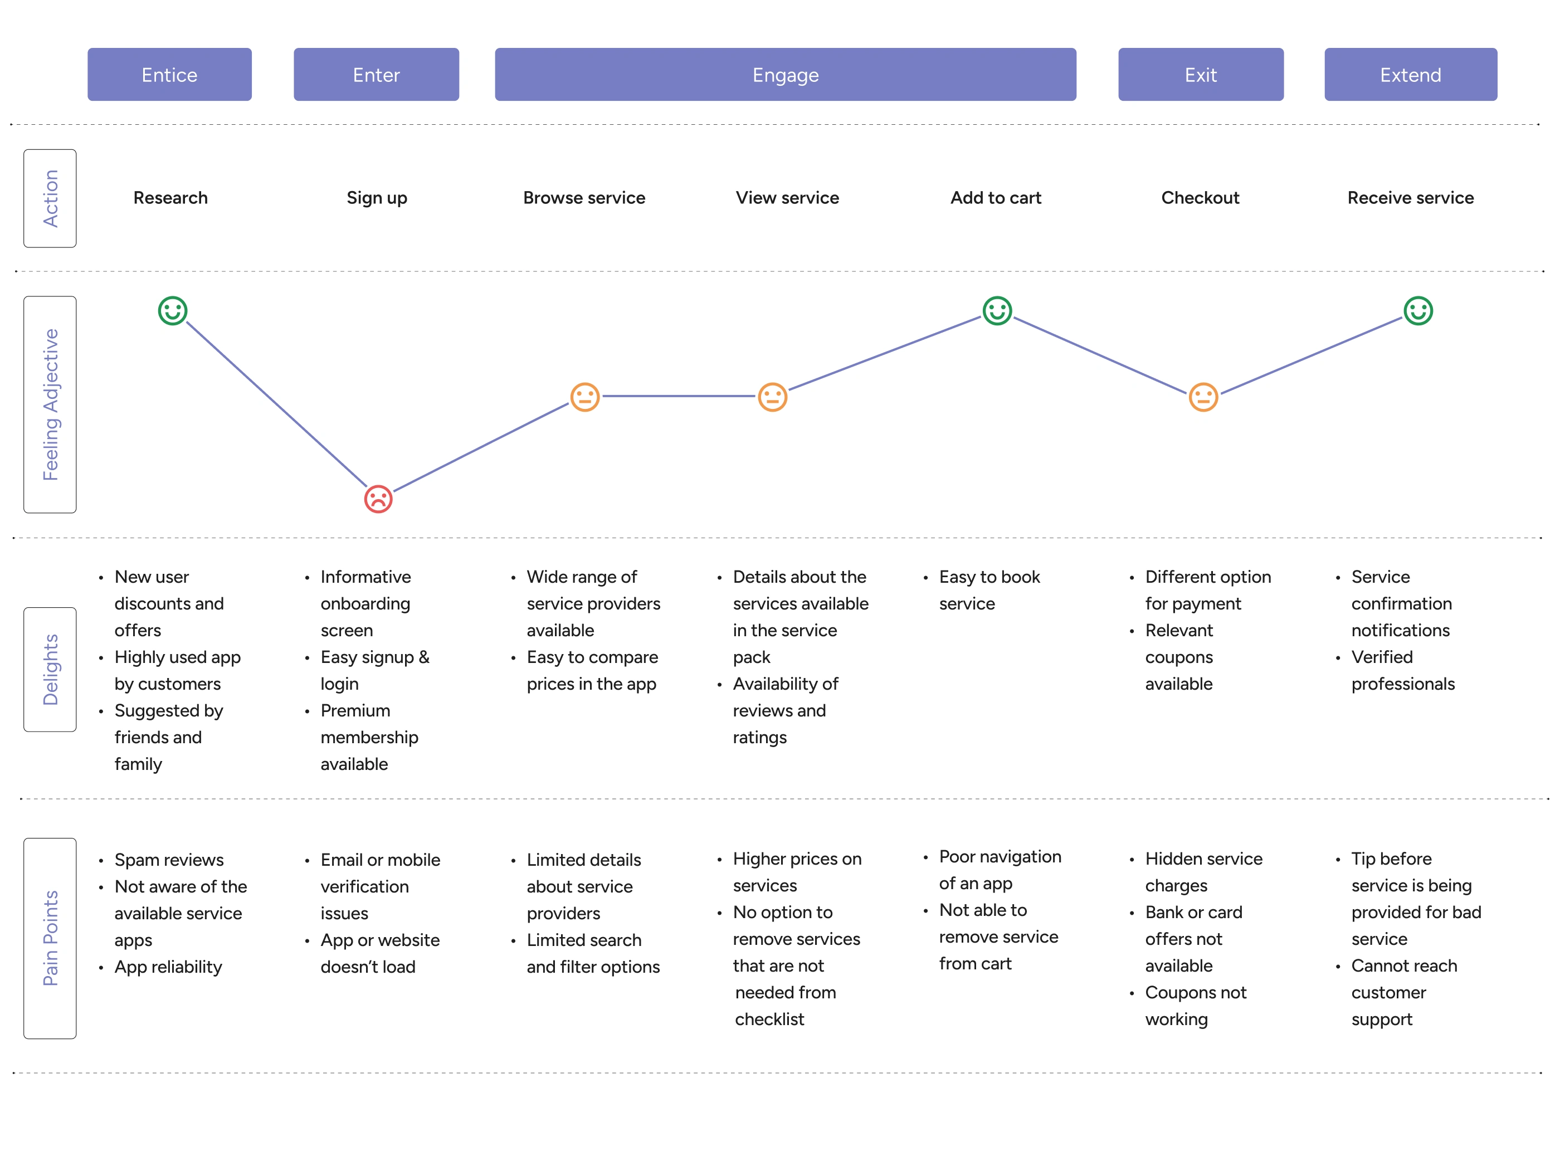The image size is (1560, 1151).
Task: Select the vertical Action row label
Action: click(x=50, y=198)
